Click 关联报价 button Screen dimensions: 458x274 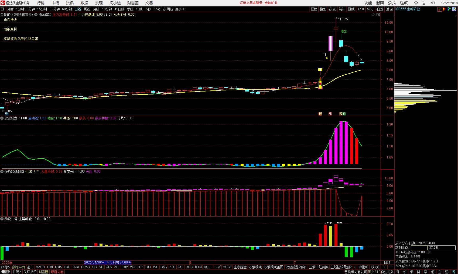30,272
